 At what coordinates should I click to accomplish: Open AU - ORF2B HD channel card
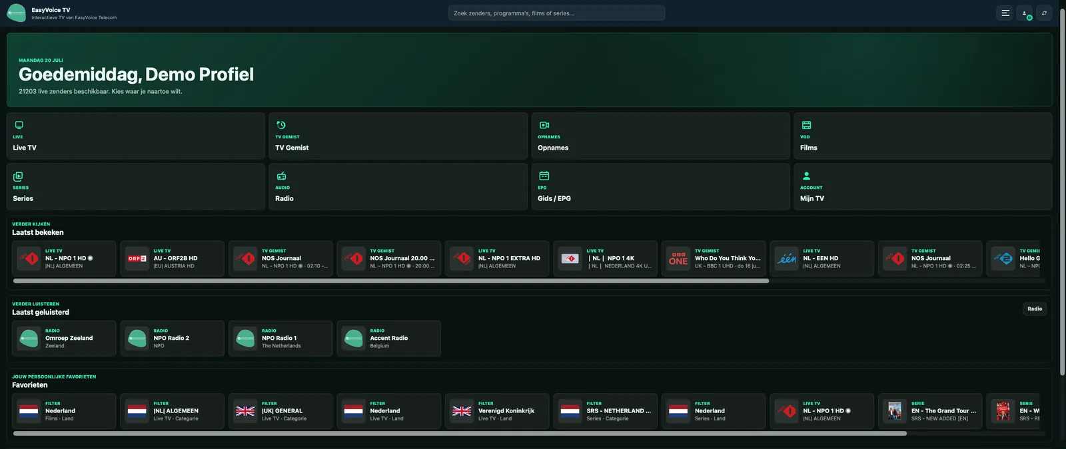click(172, 259)
